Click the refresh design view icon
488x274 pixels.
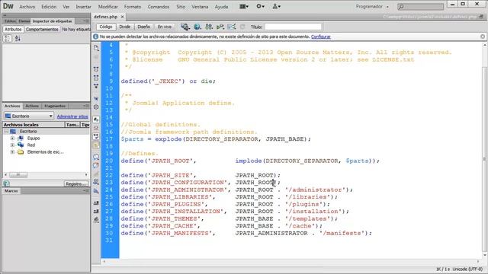pos(242,27)
